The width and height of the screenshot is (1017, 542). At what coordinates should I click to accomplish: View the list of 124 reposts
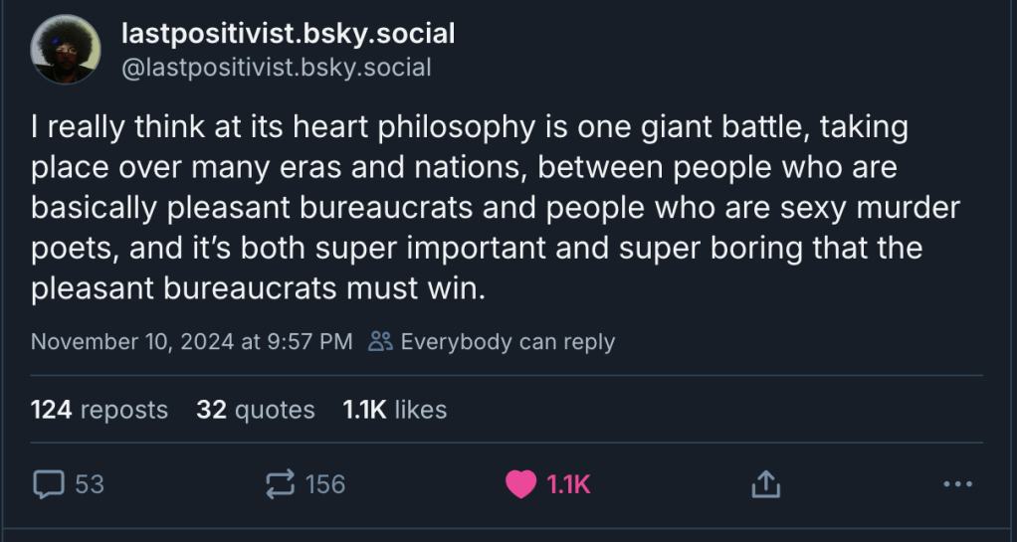100,410
